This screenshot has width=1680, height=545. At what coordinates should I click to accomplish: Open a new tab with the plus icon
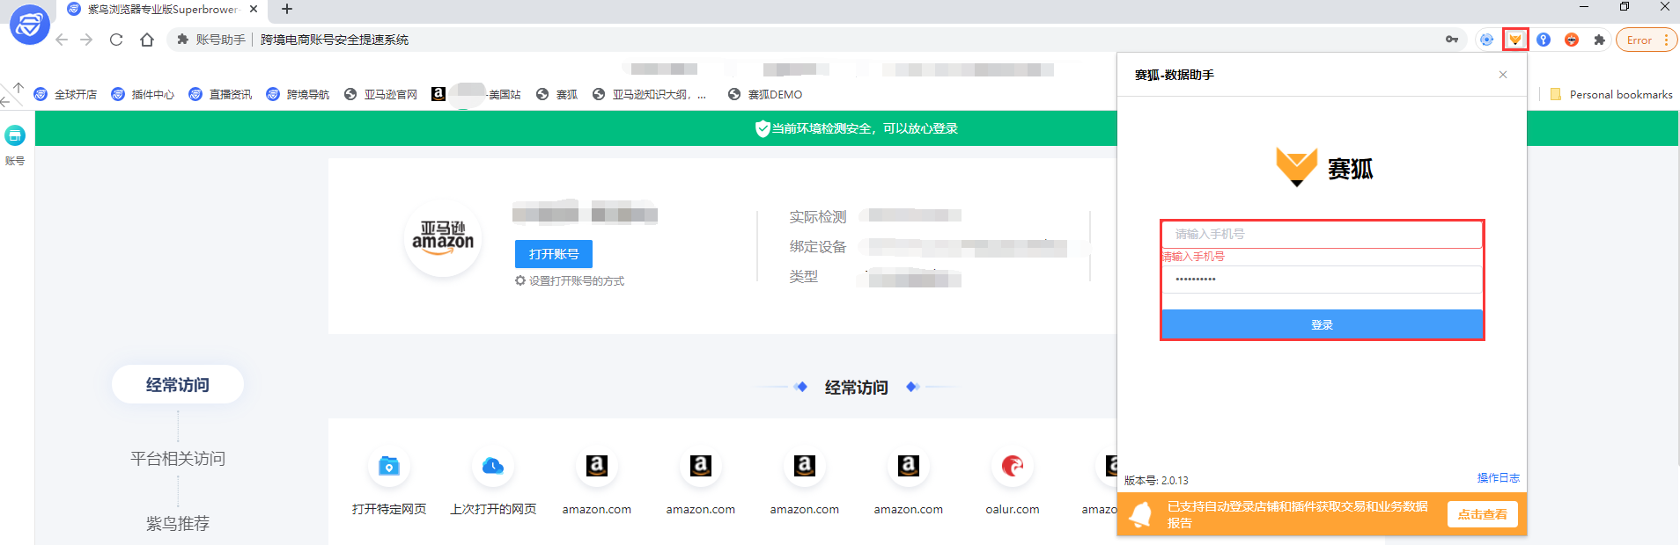(x=287, y=9)
